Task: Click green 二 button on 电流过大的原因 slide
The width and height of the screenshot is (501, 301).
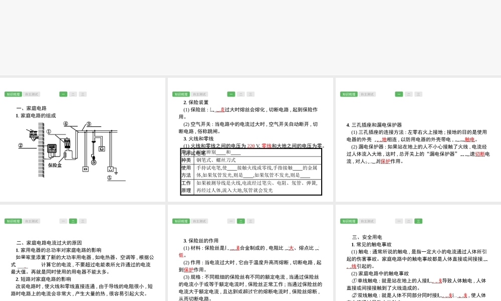Action: click(x=73, y=221)
